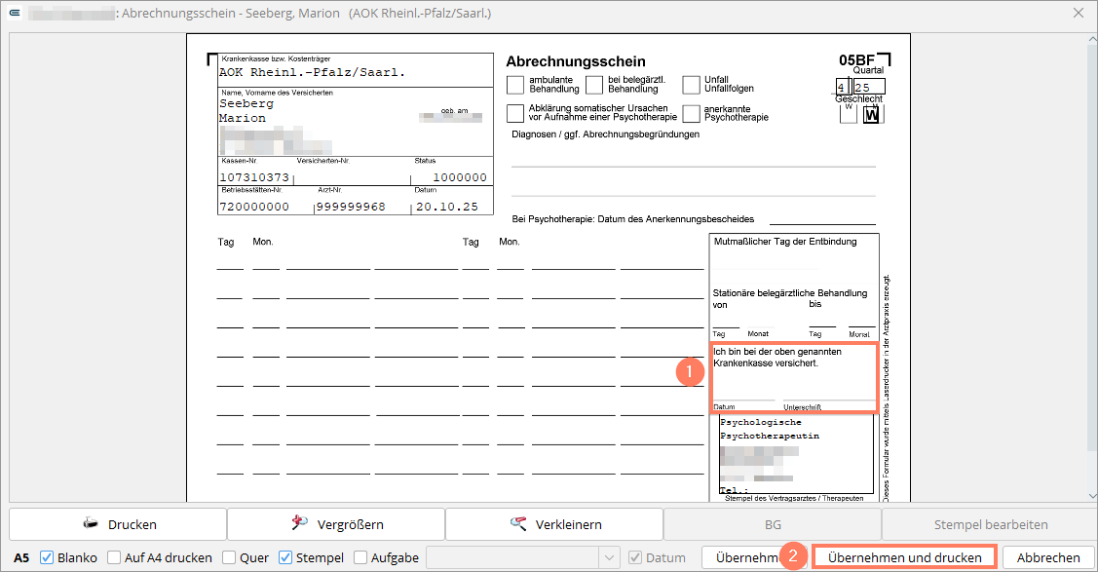Close the Abrechnungsschein window

[x=1079, y=13]
